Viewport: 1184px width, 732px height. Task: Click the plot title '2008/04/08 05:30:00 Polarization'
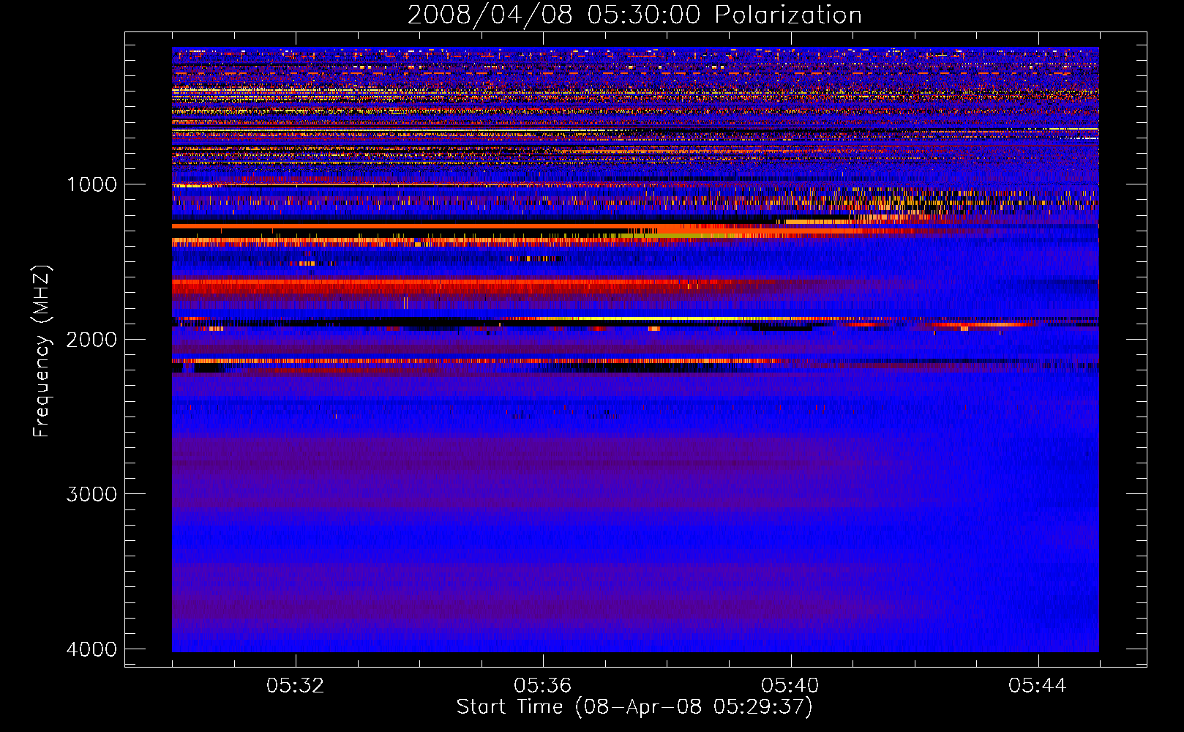coord(634,15)
